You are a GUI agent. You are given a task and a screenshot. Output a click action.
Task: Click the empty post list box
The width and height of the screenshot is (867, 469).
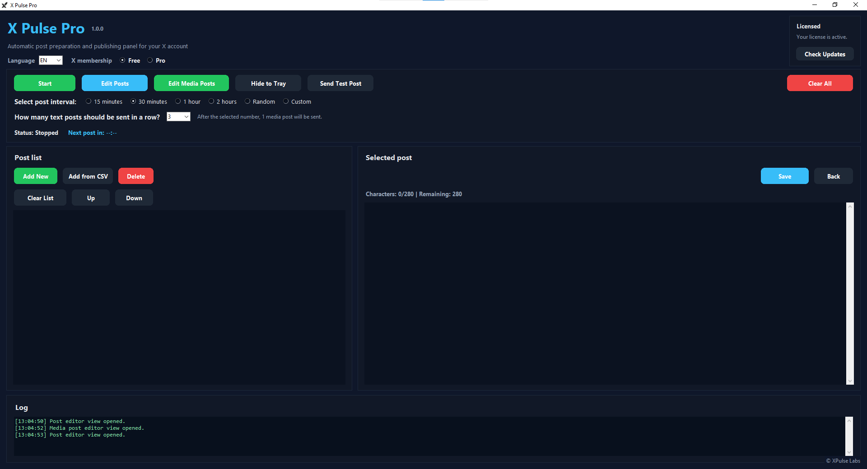click(x=179, y=298)
